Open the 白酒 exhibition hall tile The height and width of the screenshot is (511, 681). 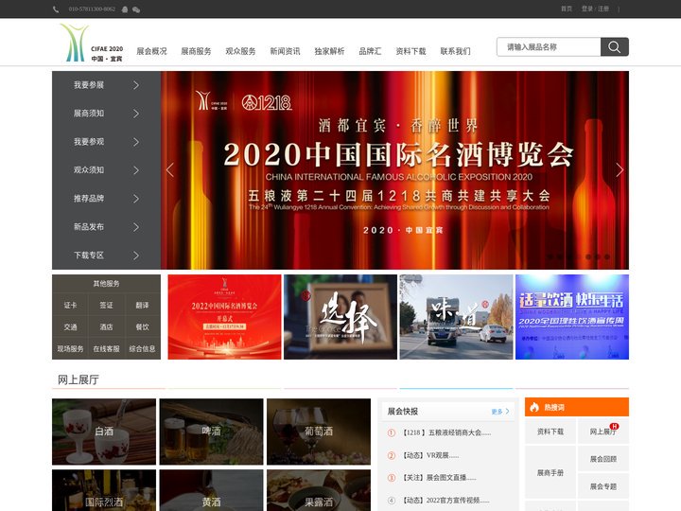(104, 432)
